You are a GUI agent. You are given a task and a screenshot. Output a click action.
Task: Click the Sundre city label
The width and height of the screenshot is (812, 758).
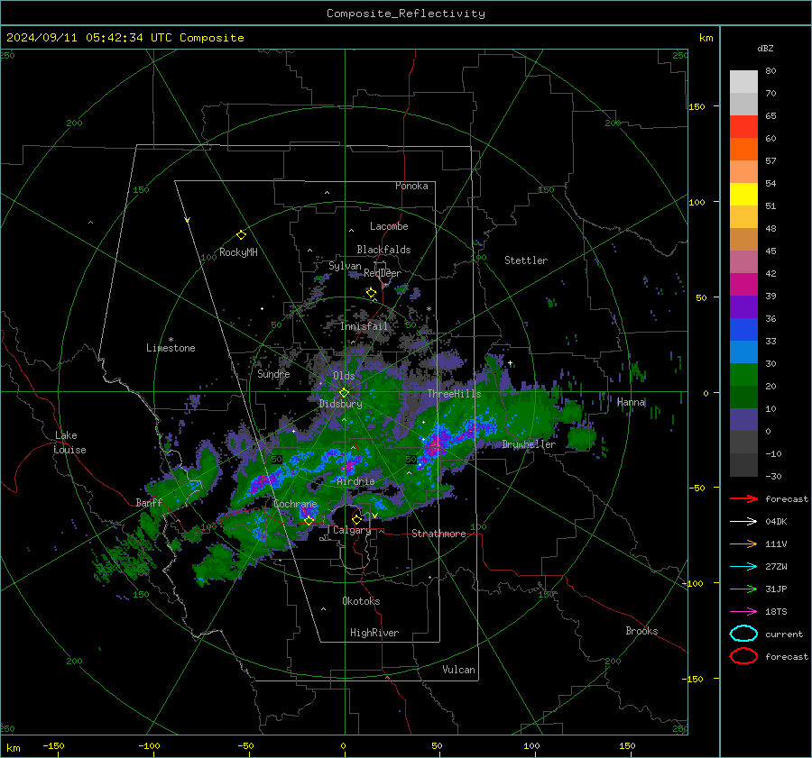[273, 373]
